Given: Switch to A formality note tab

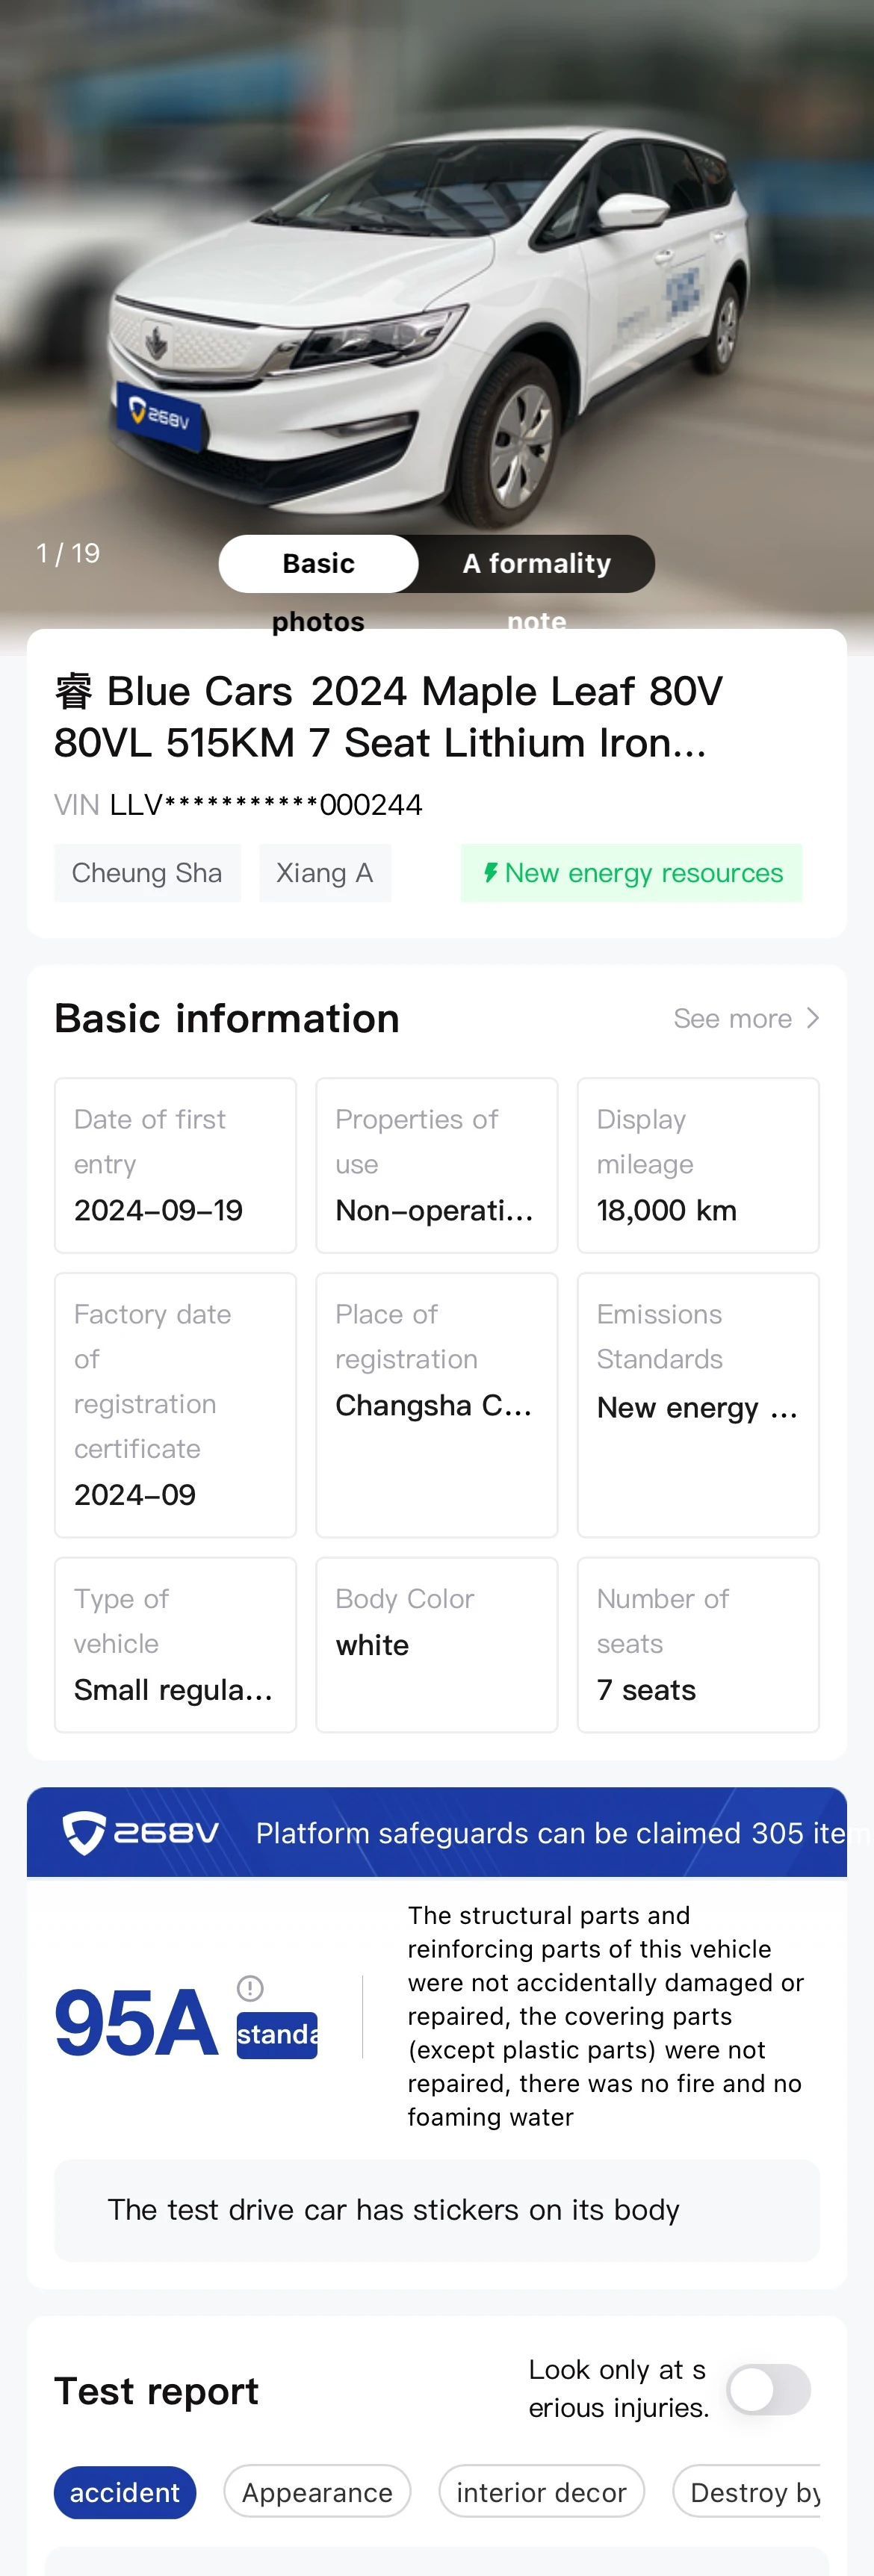Looking at the screenshot, I should [x=536, y=564].
